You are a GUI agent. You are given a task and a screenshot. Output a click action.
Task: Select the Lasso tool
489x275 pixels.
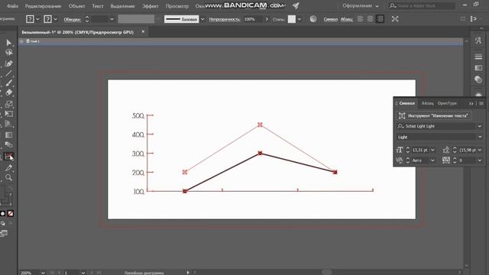pos(8,53)
